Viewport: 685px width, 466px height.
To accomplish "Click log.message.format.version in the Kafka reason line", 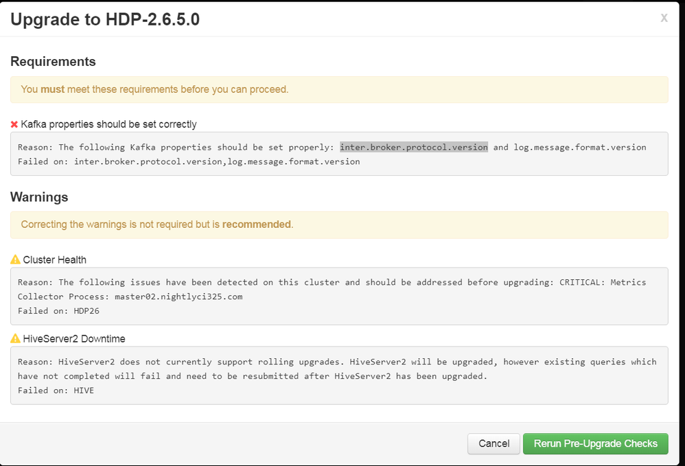I will pos(580,147).
